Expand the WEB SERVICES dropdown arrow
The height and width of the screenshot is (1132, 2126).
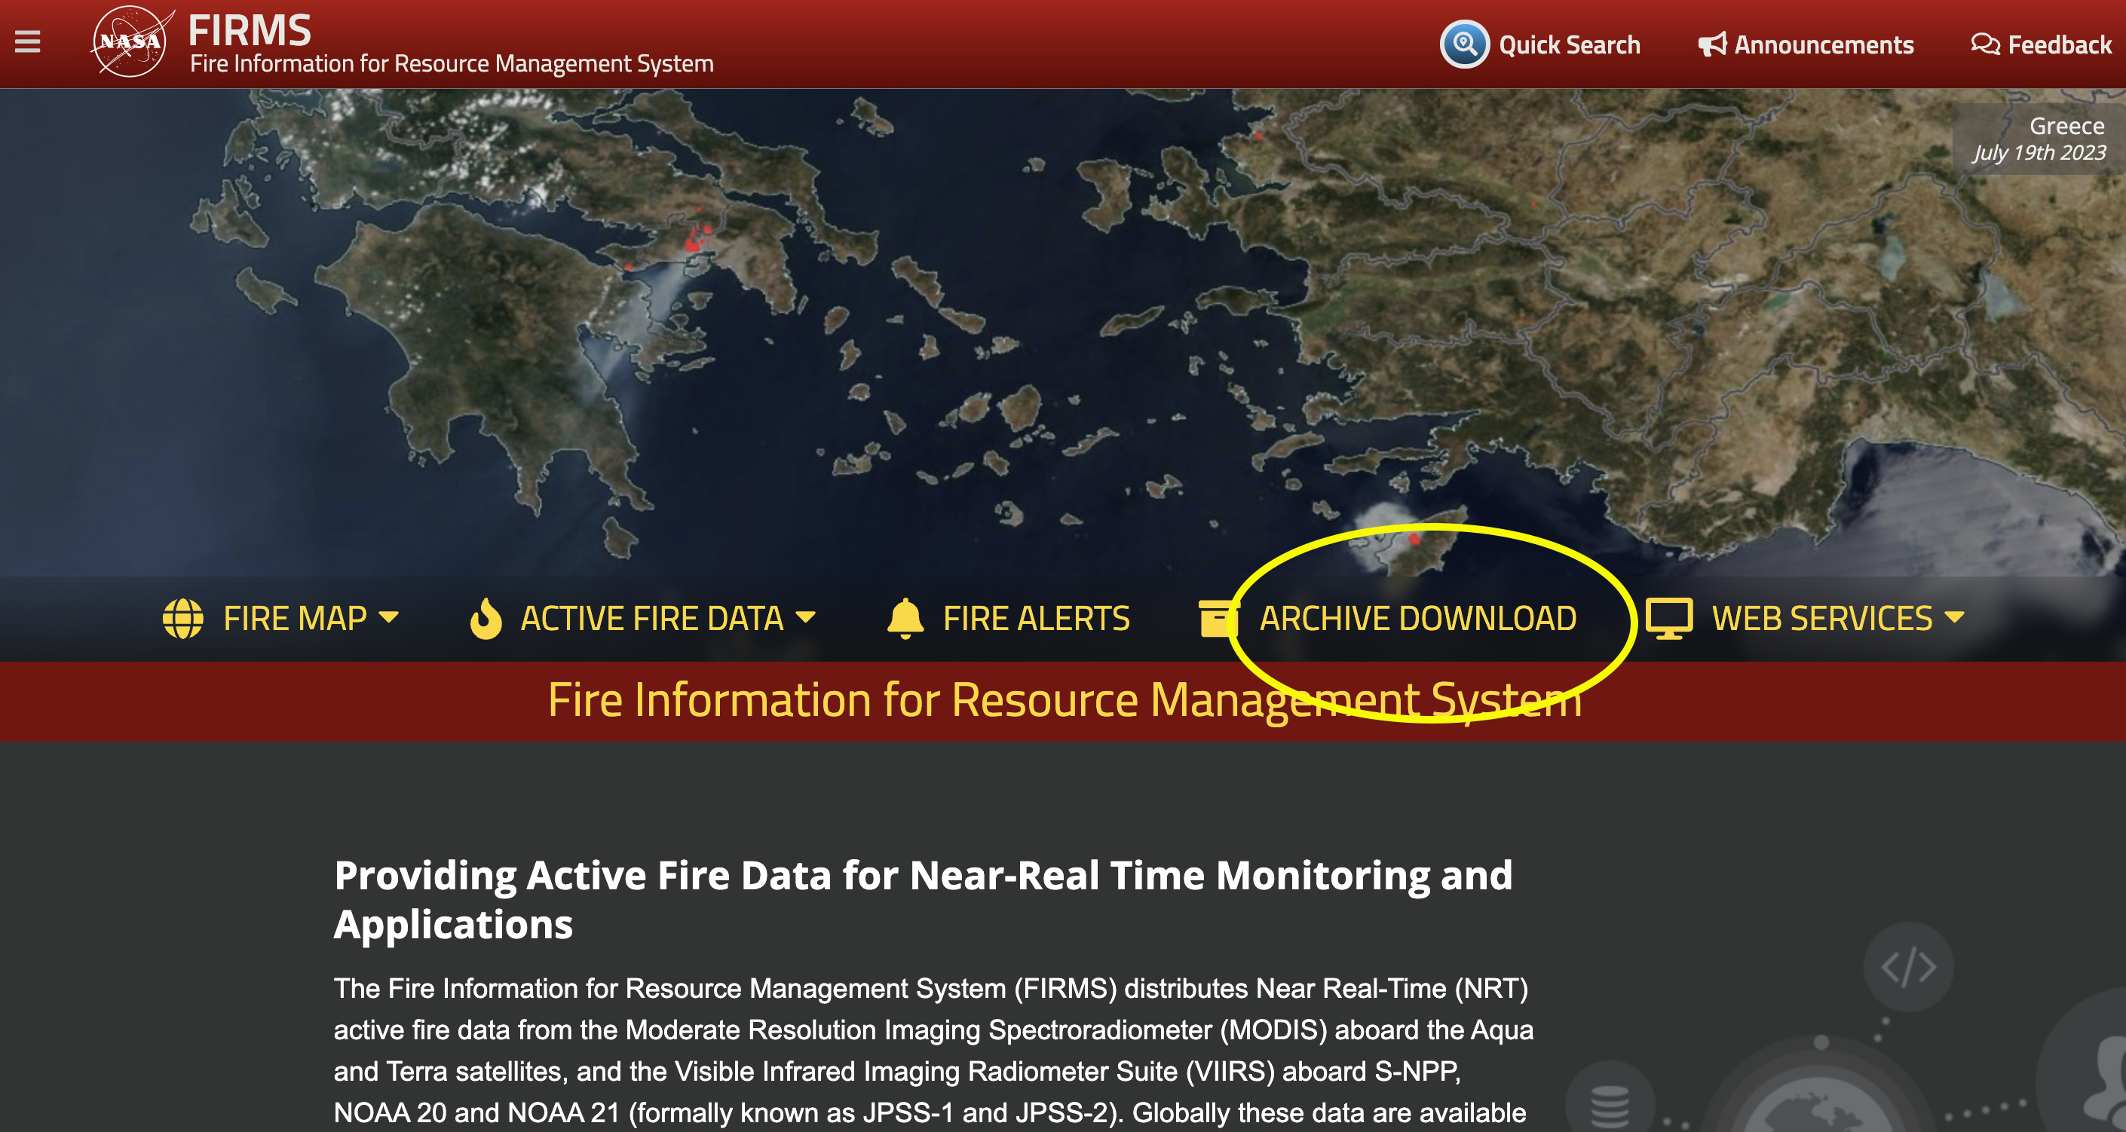(1954, 617)
